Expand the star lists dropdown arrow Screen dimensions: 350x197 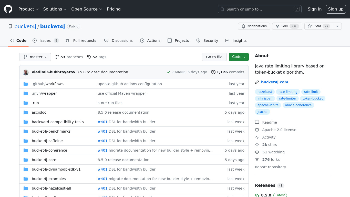coord(337,26)
